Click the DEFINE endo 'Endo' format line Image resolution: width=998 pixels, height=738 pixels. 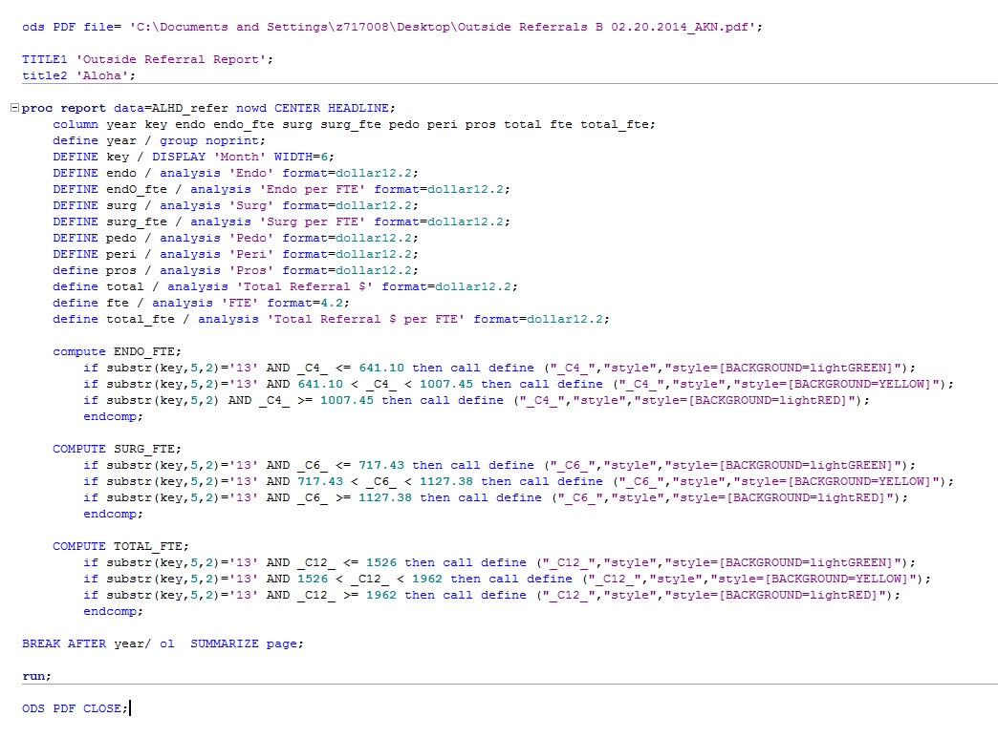click(x=235, y=173)
